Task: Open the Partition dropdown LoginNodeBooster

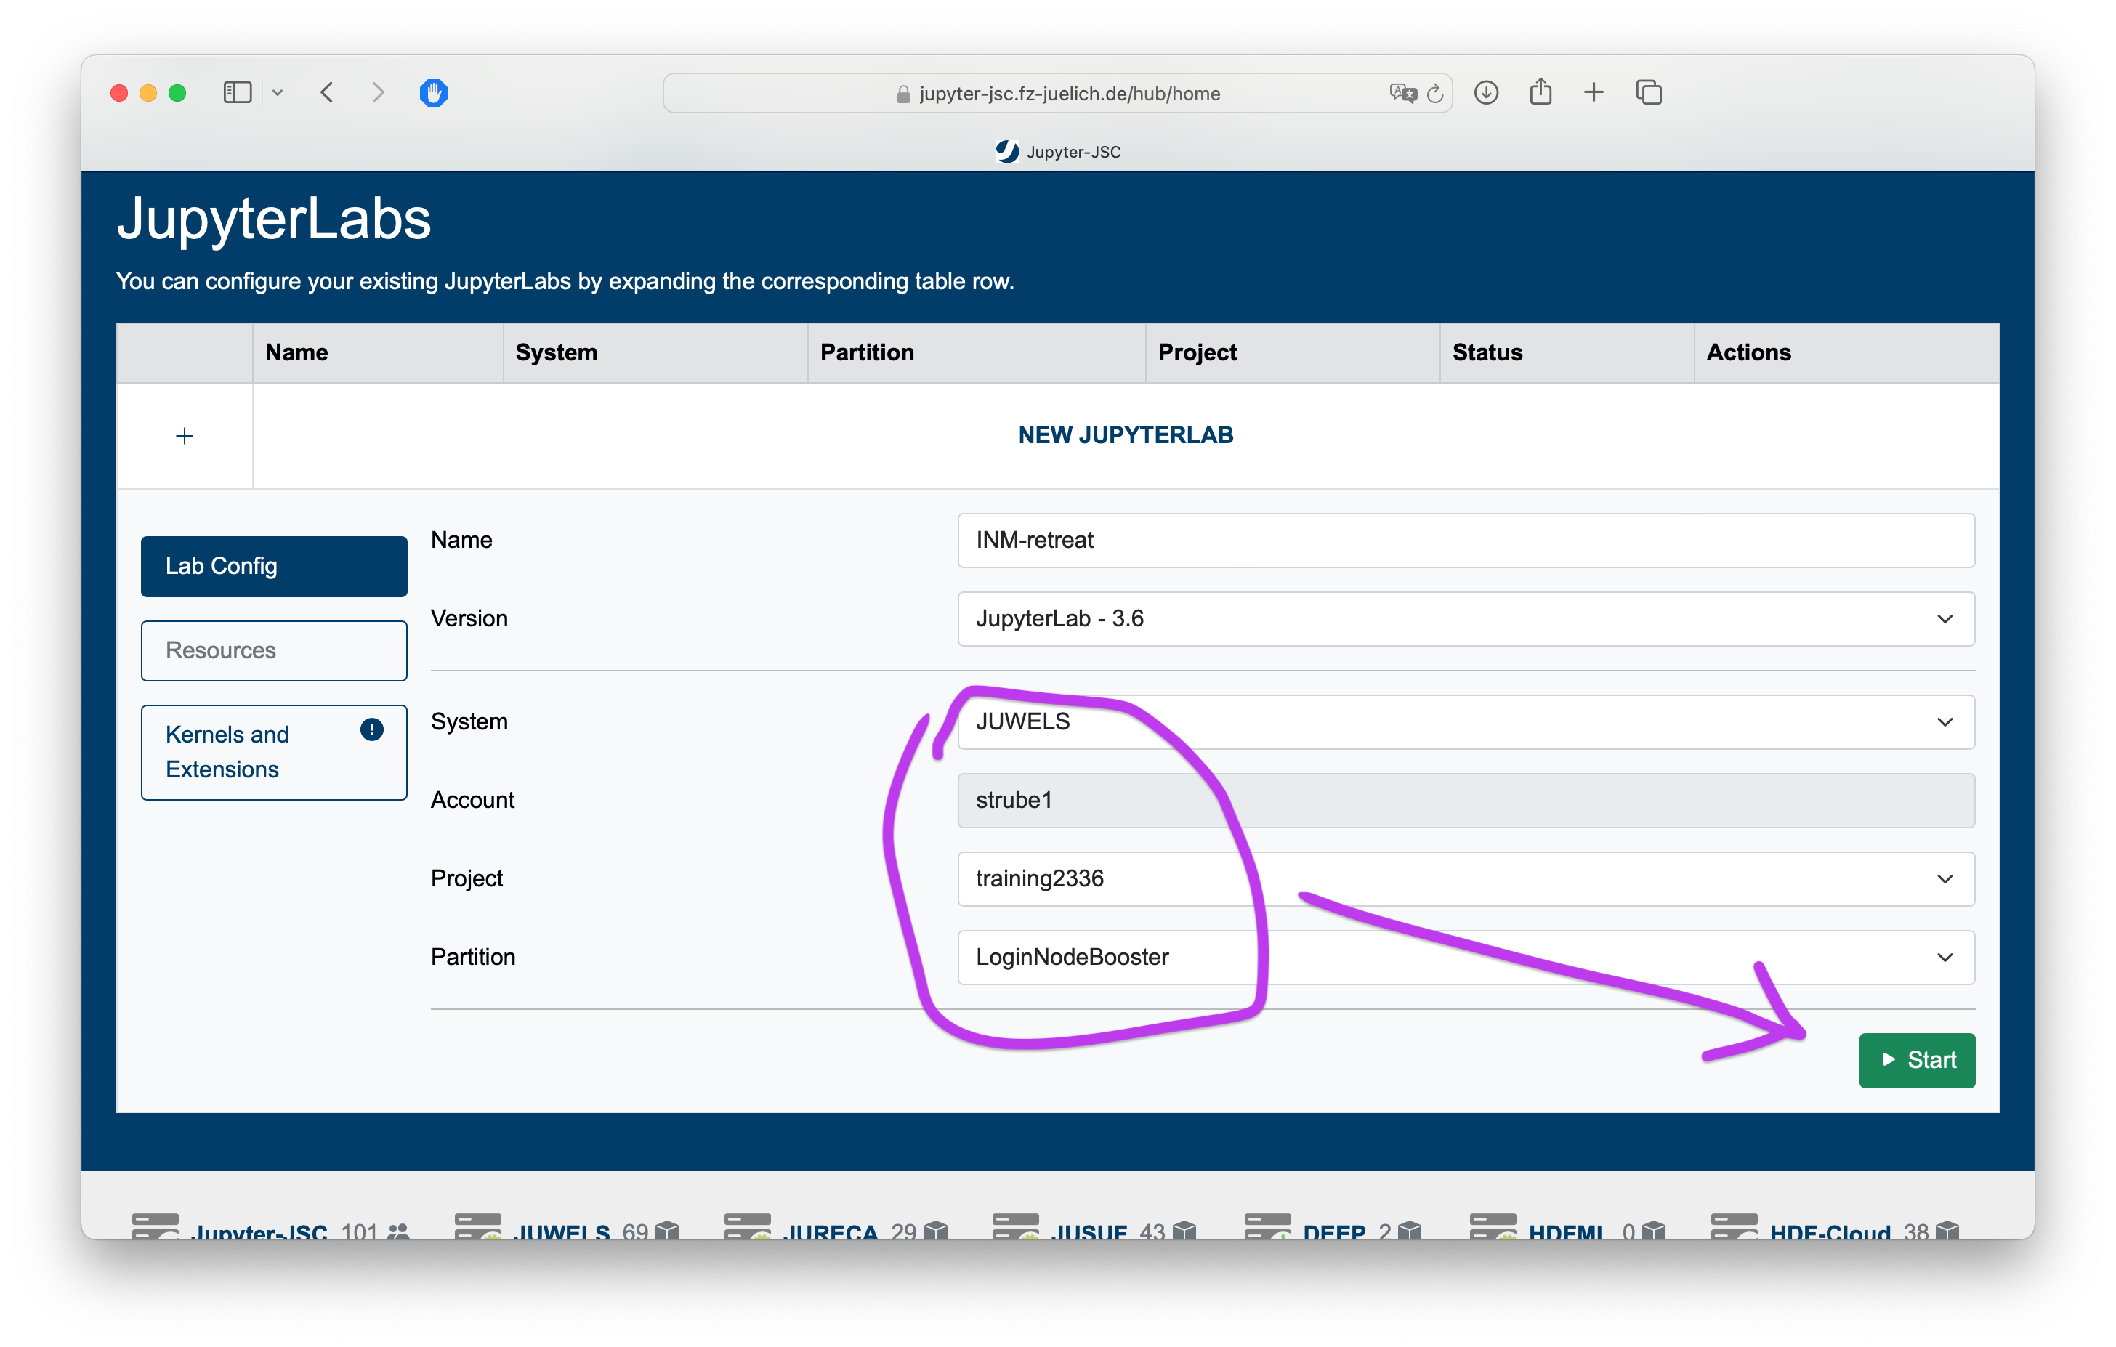Action: 1465,957
